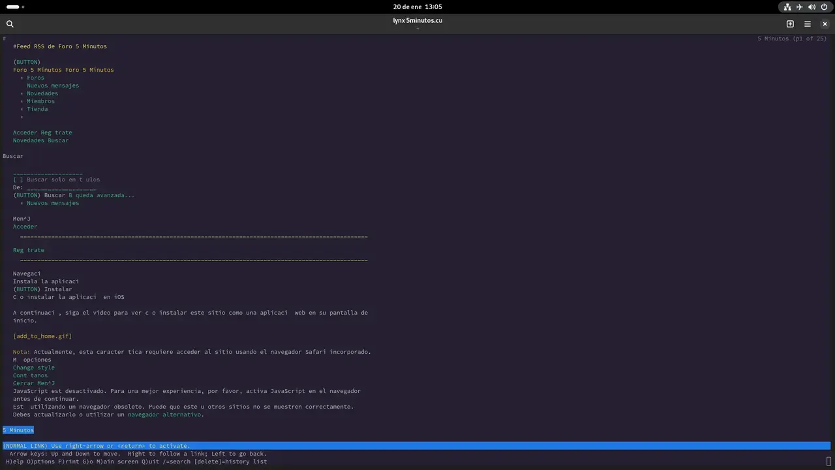Click the H)elp O)ptions P)rint command line
835x470 pixels.
136,462
